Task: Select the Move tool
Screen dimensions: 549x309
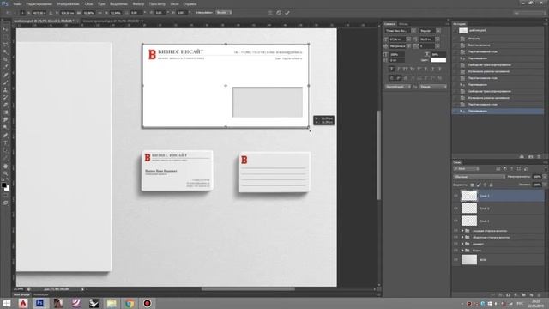Action: point(5,29)
